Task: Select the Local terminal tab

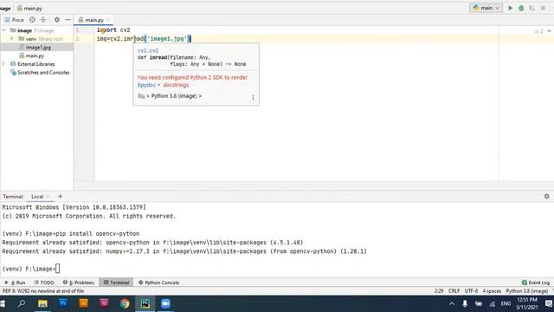Action: (x=37, y=197)
